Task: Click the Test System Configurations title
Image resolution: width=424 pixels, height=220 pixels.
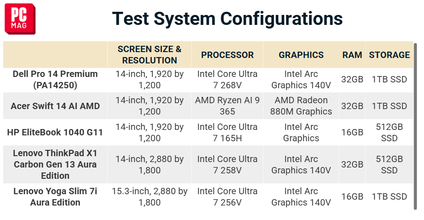Action: pos(228,19)
